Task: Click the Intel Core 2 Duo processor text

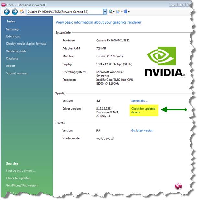Action: 114,82
